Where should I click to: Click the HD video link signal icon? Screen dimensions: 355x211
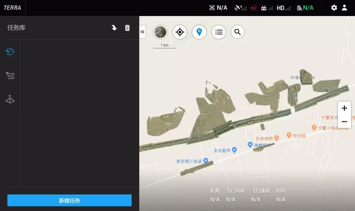[284, 8]
